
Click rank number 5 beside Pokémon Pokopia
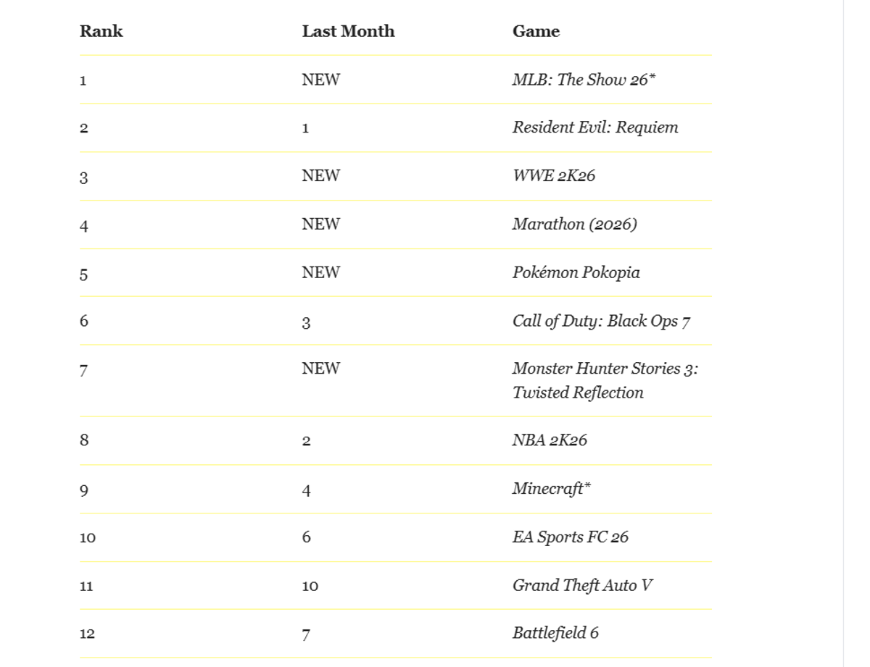coord(83,274)
